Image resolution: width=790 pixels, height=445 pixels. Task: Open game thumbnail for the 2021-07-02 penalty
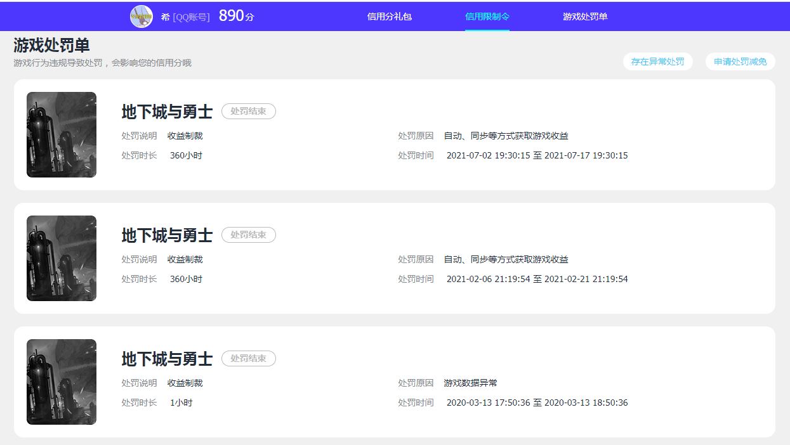click(x=62, y=134)
